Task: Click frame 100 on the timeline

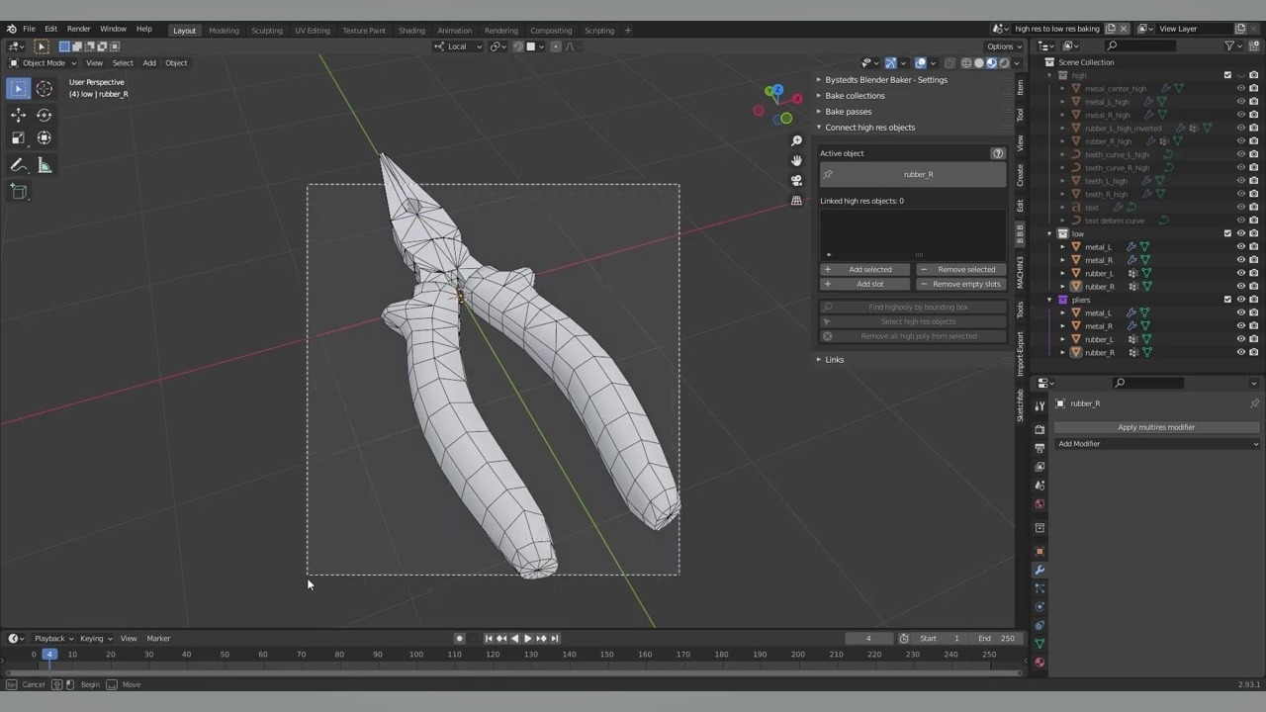Action: (415, 655)
